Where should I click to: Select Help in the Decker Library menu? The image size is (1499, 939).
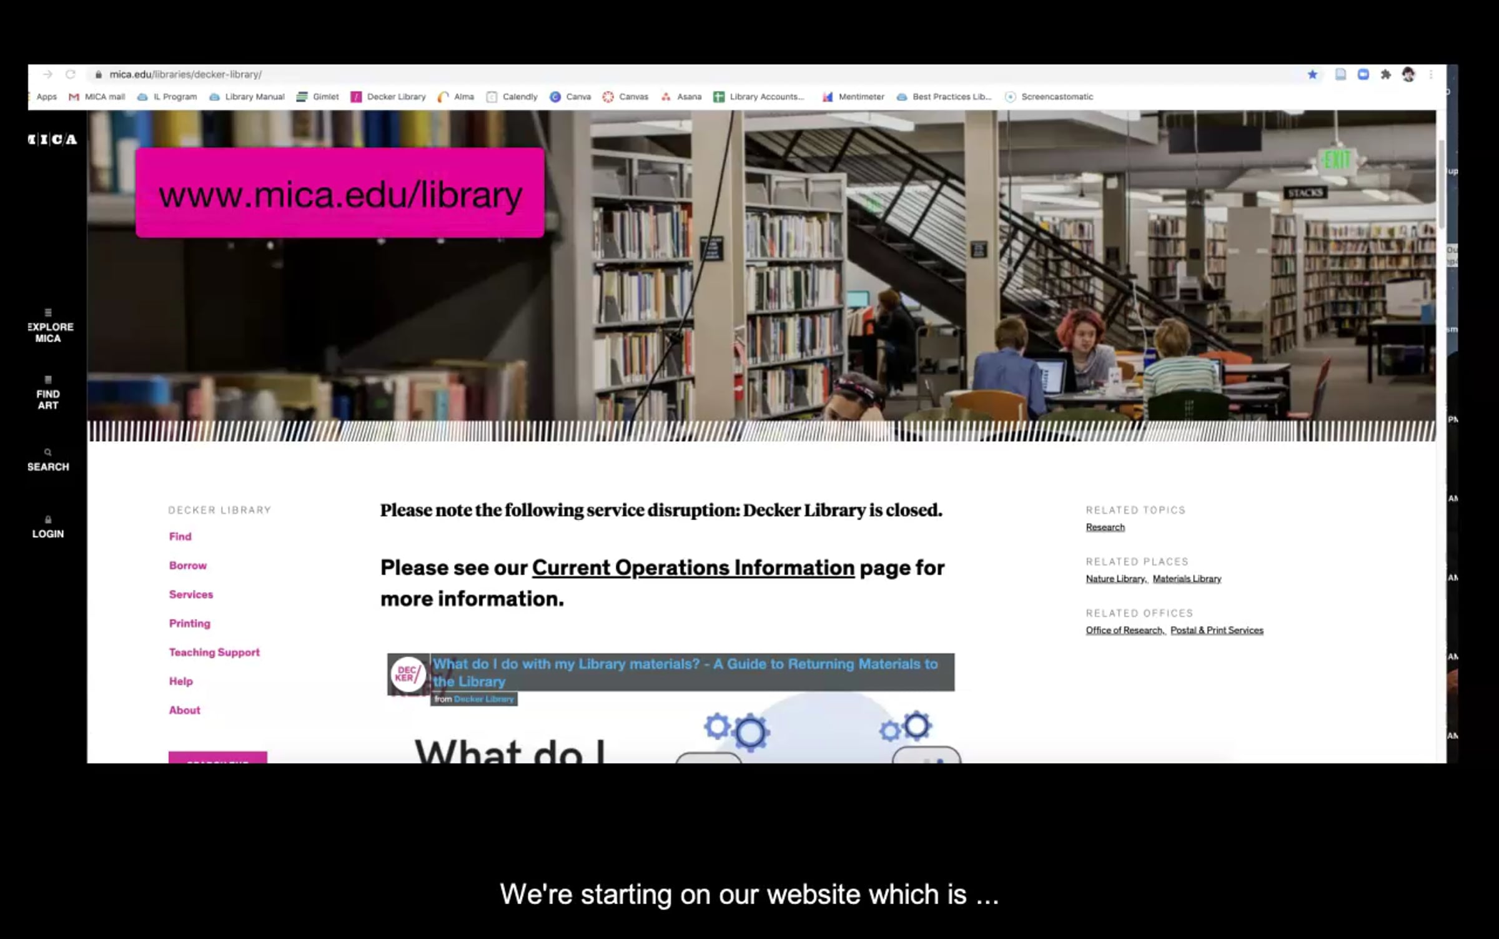pyautogui.click(x=181, y=681)
